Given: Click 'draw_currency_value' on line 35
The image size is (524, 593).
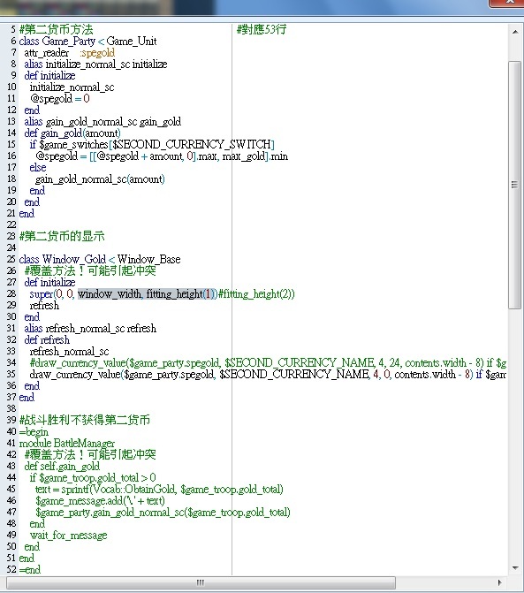Looking at the screenshot, I should tap(75, 375).
